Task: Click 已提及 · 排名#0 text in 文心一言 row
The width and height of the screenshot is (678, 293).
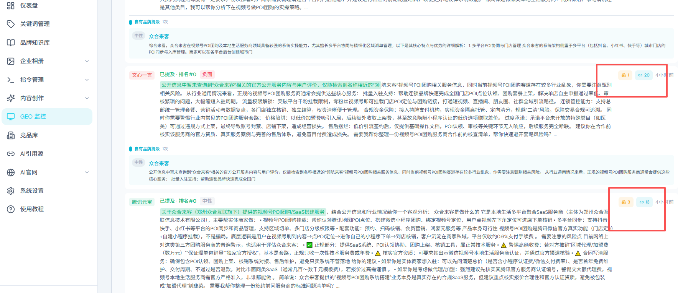Action: pos(178,74)
